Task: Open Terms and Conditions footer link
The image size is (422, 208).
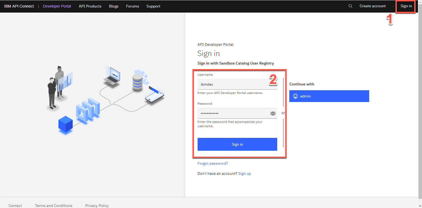Action: [x=54, y=206]
